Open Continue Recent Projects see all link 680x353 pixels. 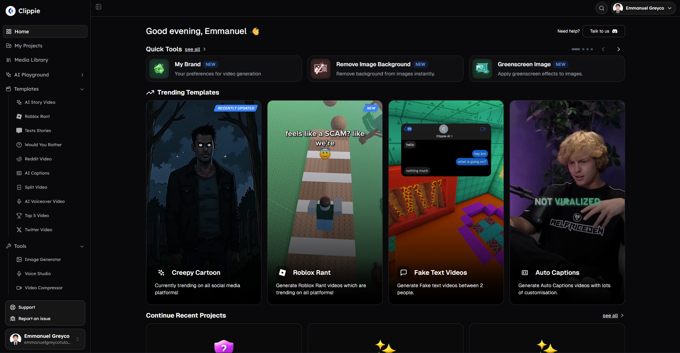610,315
